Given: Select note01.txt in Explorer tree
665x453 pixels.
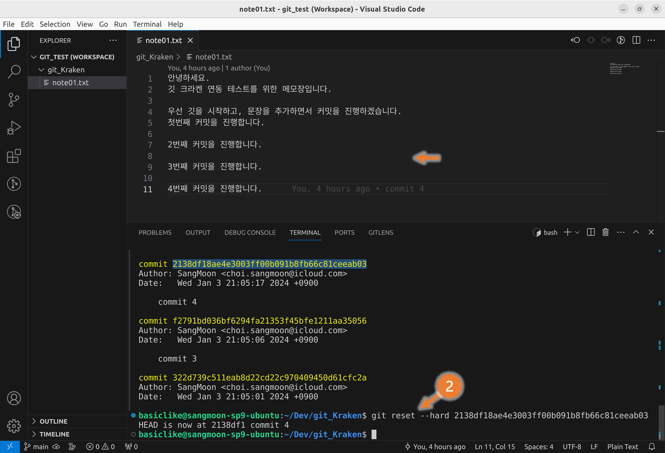Looking at the screenshot, I should click(x=77, y=83).
